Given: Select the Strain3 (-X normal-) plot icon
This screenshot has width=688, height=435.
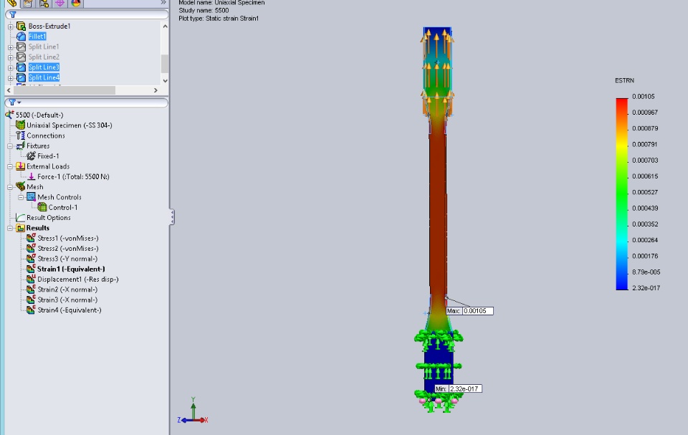Looking at the screenshot, I should 31,300.
